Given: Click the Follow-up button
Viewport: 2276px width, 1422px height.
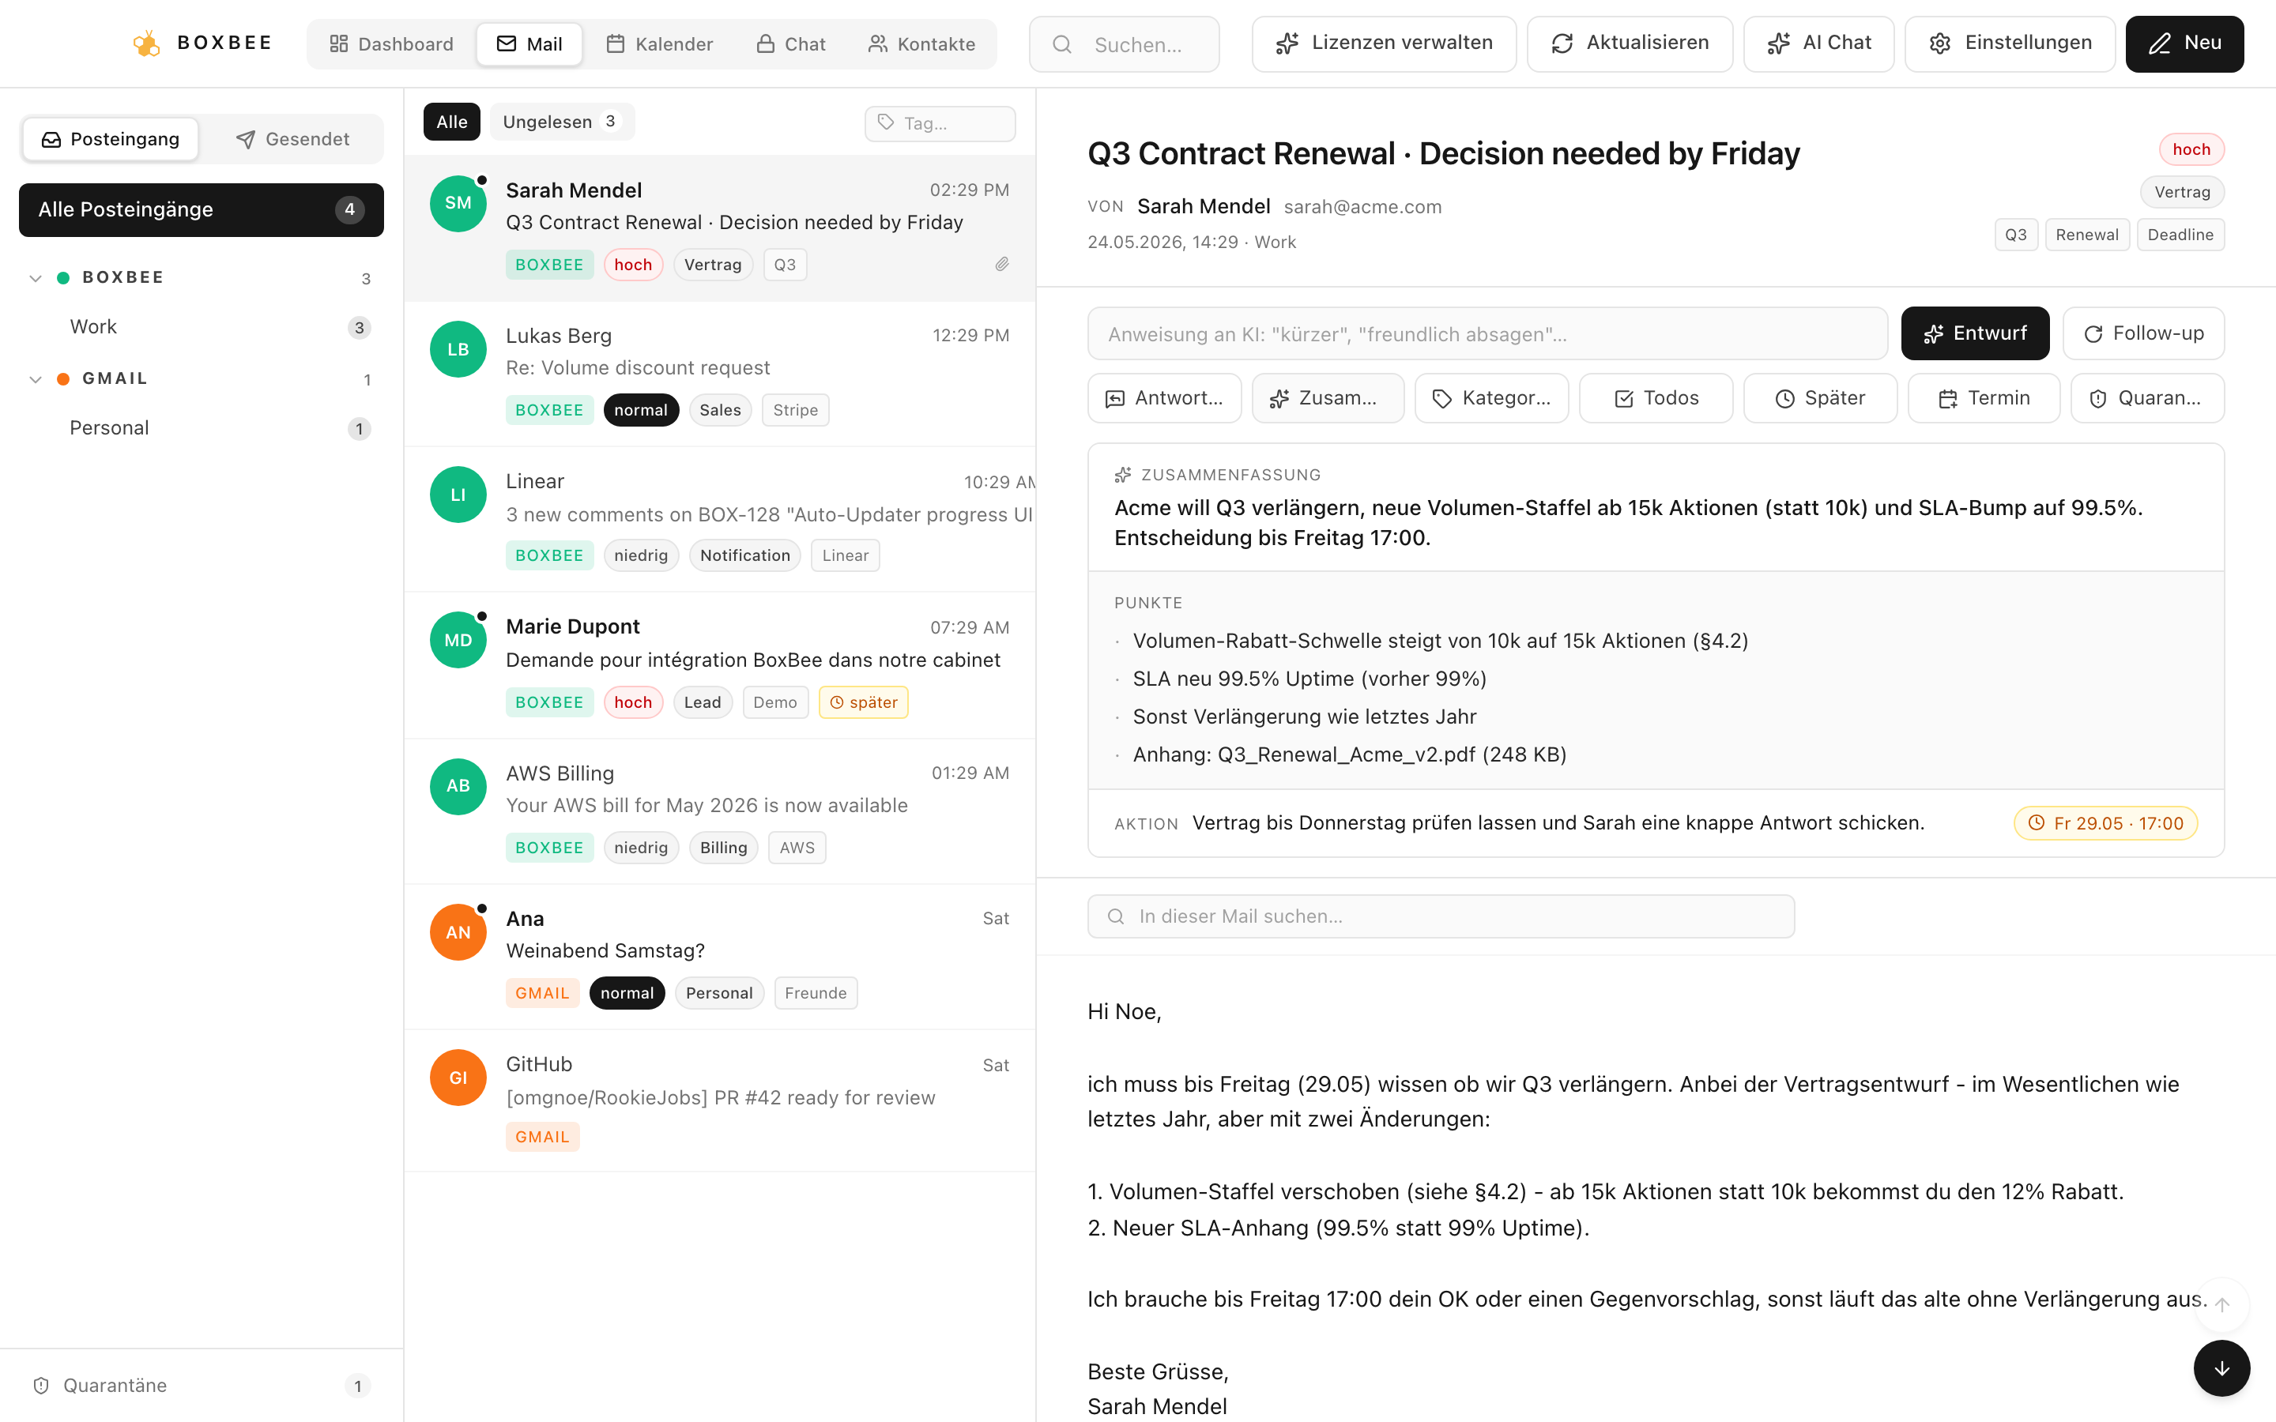Looking at the screenshot, I should tap(2143, 334).
